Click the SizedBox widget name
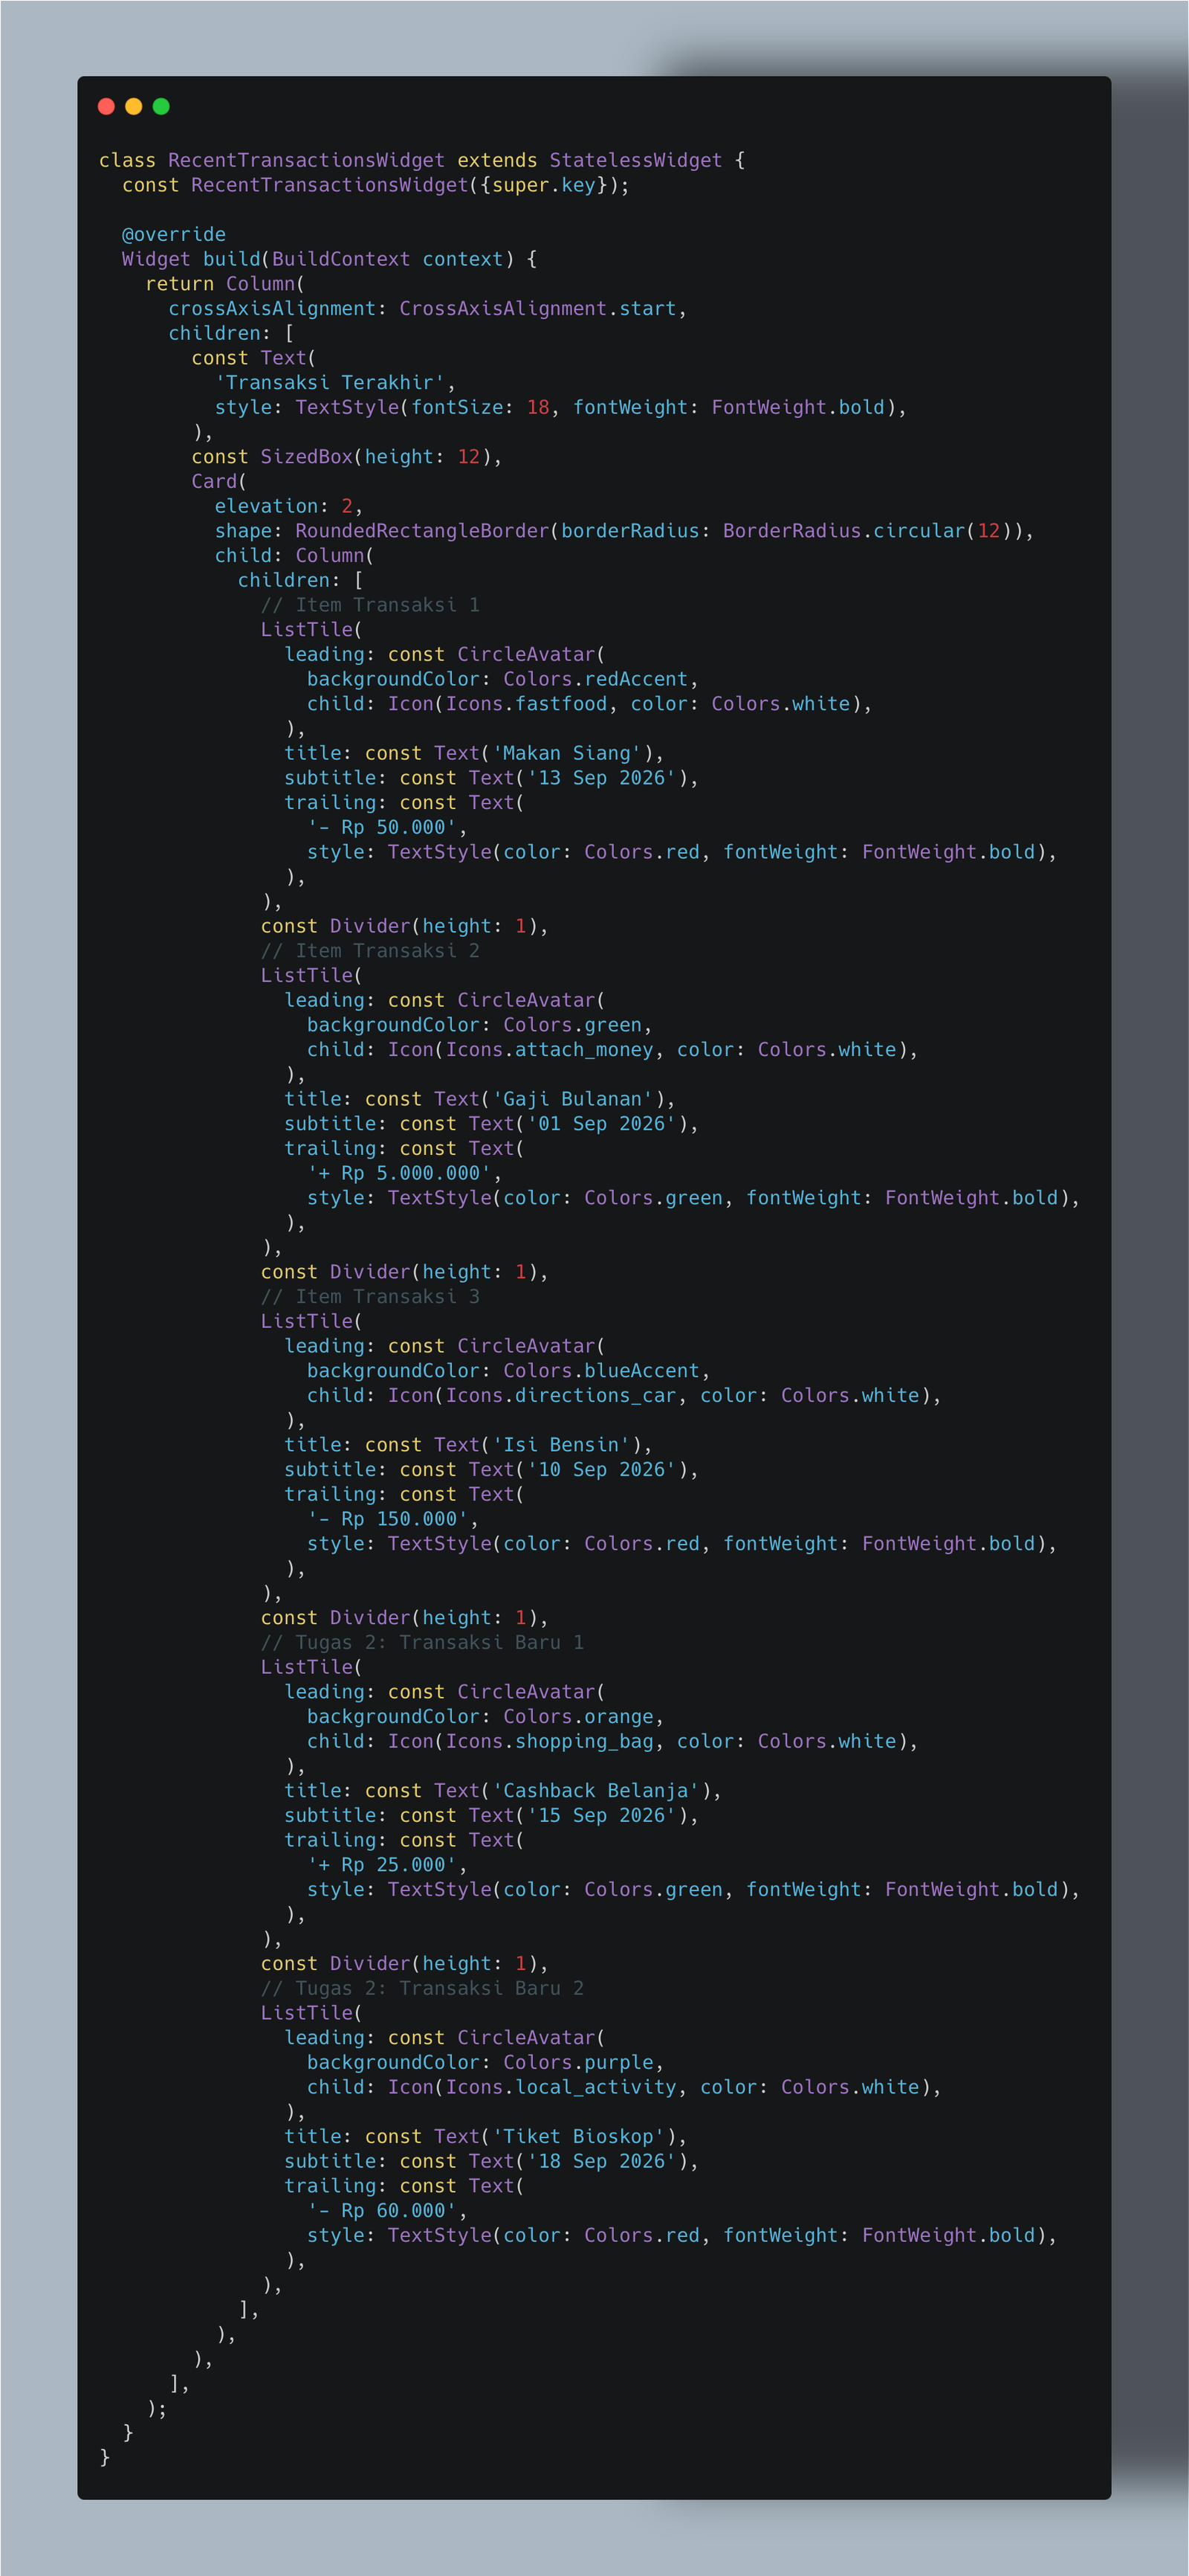 [307, 457]
